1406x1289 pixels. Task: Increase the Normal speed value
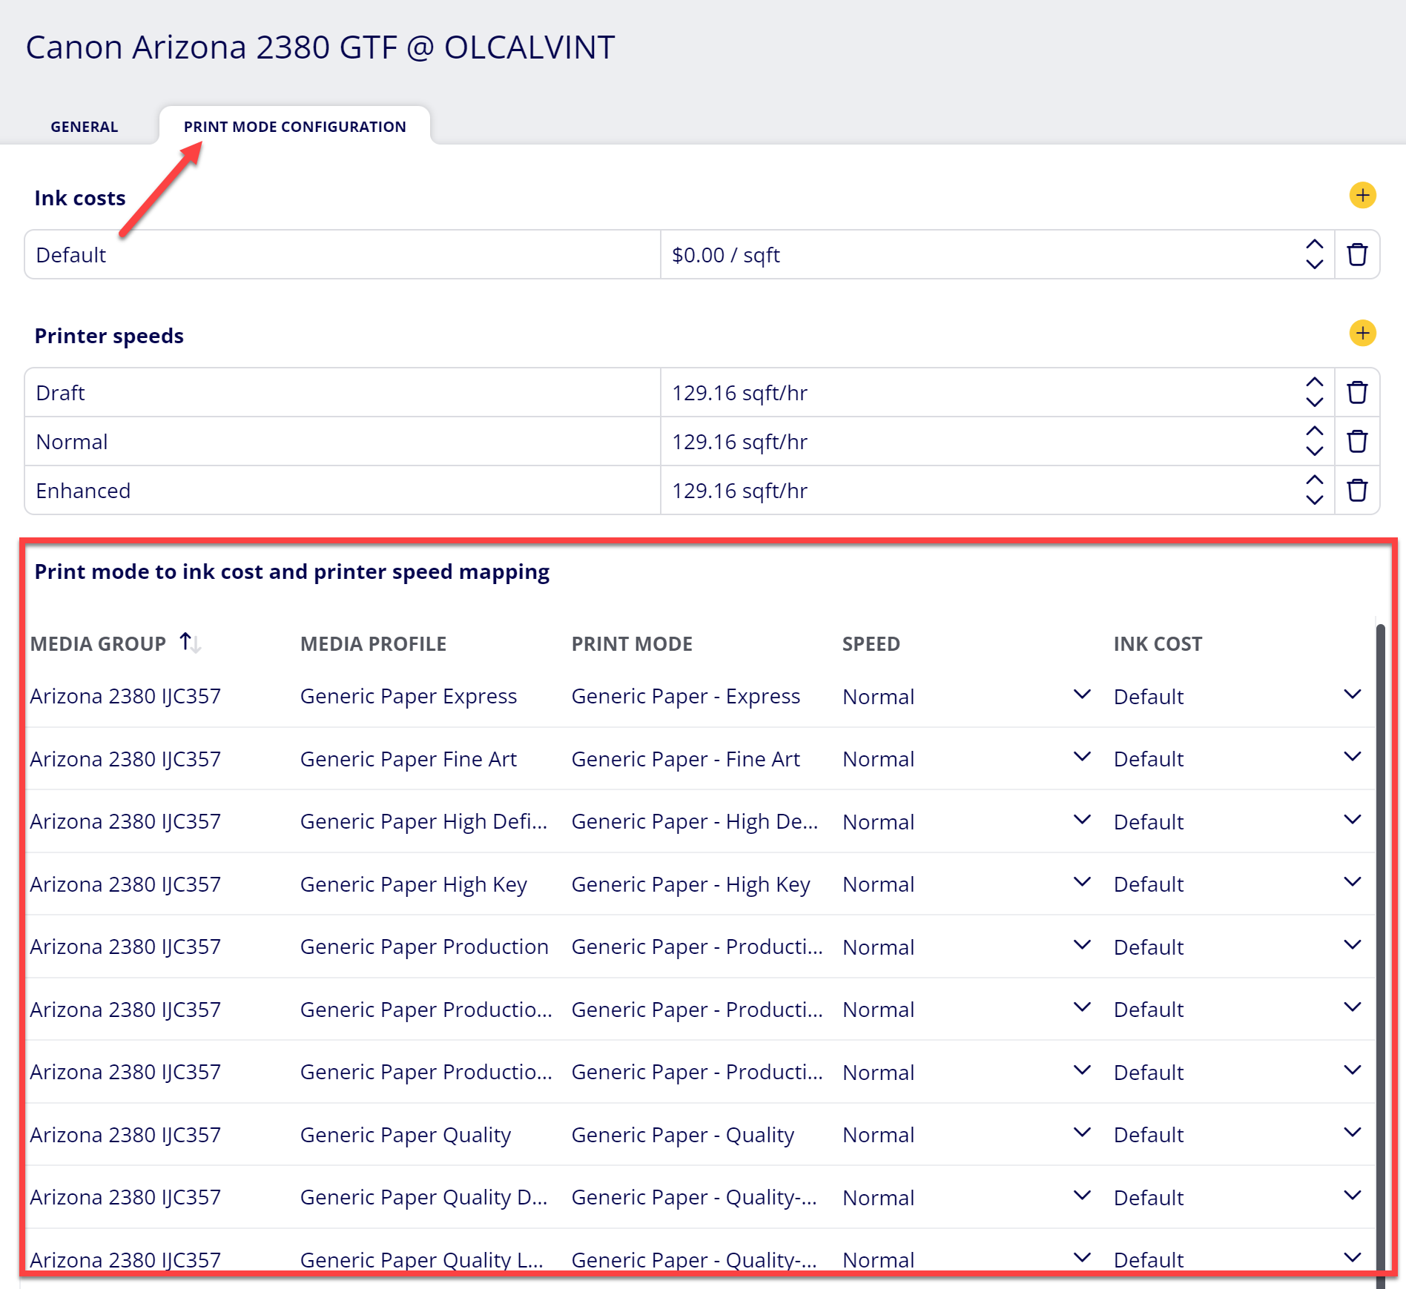(1314, 431)
